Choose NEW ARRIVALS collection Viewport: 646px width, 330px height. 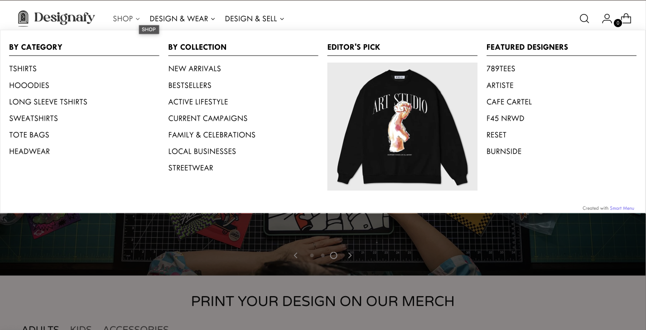click(195, 69)
